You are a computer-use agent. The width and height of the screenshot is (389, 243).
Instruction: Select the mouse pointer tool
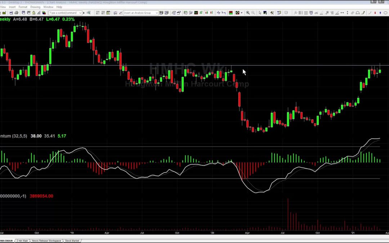pyautogui.click(x=260, y=13)
